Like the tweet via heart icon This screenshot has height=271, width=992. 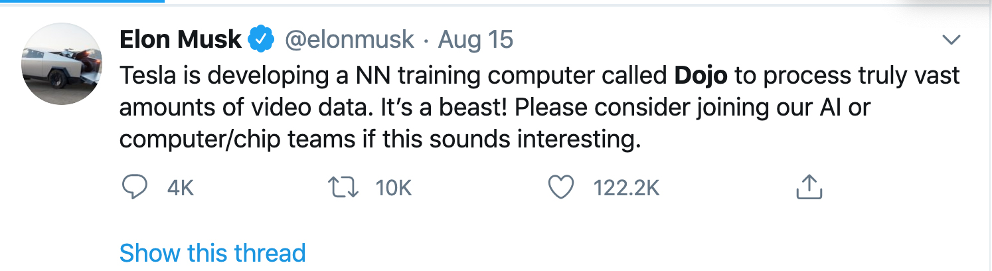coord(560,188)
